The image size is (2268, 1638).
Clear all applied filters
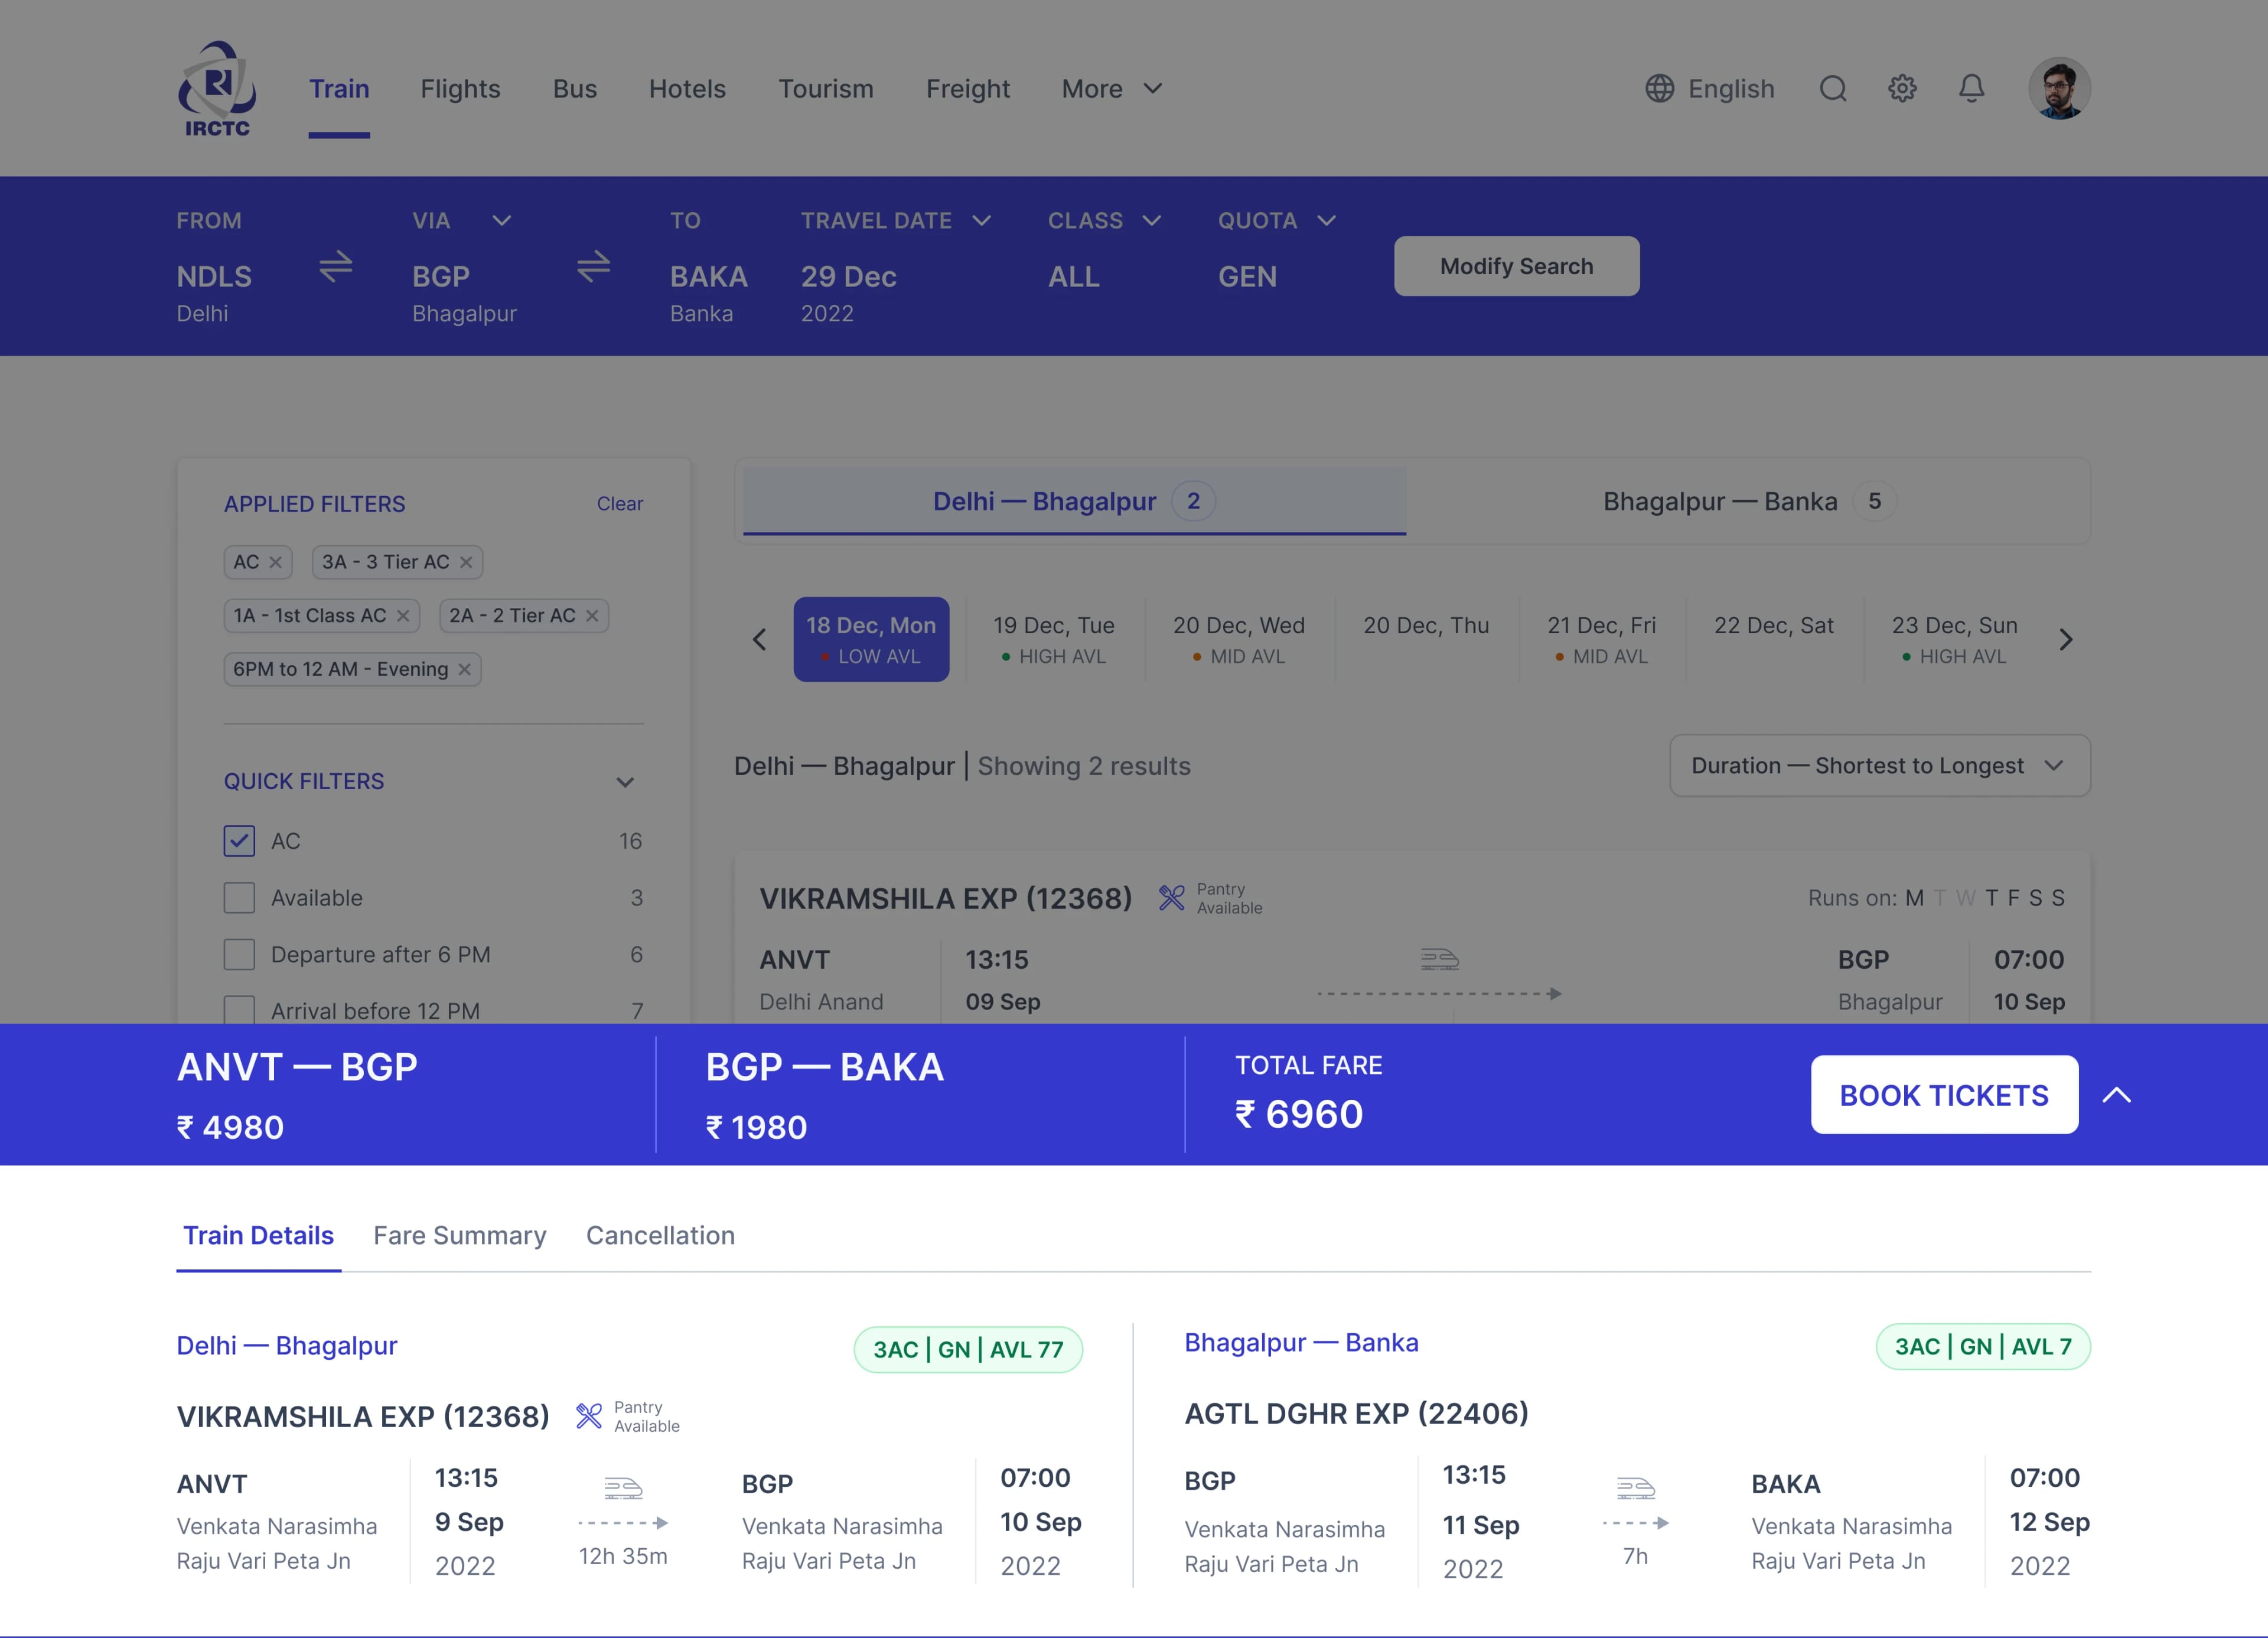coord(620,504)
